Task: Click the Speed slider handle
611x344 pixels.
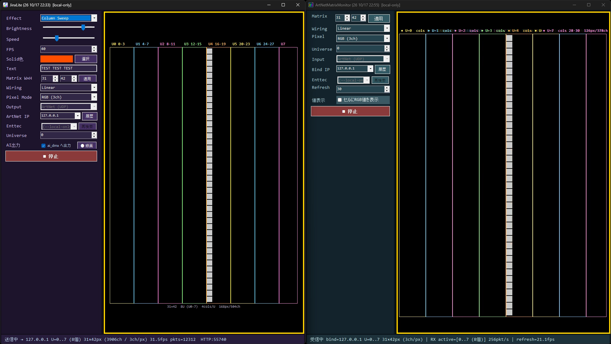Action: tap(57, 38)
